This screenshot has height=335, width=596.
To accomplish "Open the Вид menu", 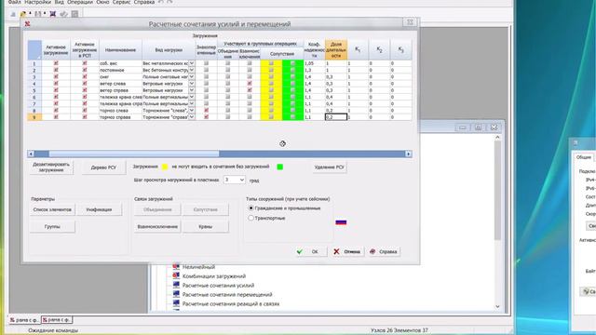I will coord(60,2).
